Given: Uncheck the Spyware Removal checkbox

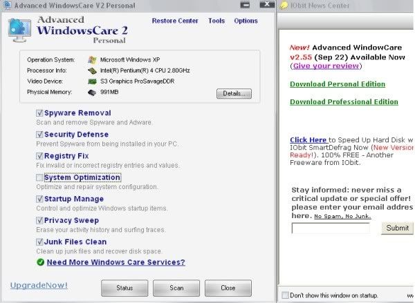Looking at the screenshot, I should point(39,113).
